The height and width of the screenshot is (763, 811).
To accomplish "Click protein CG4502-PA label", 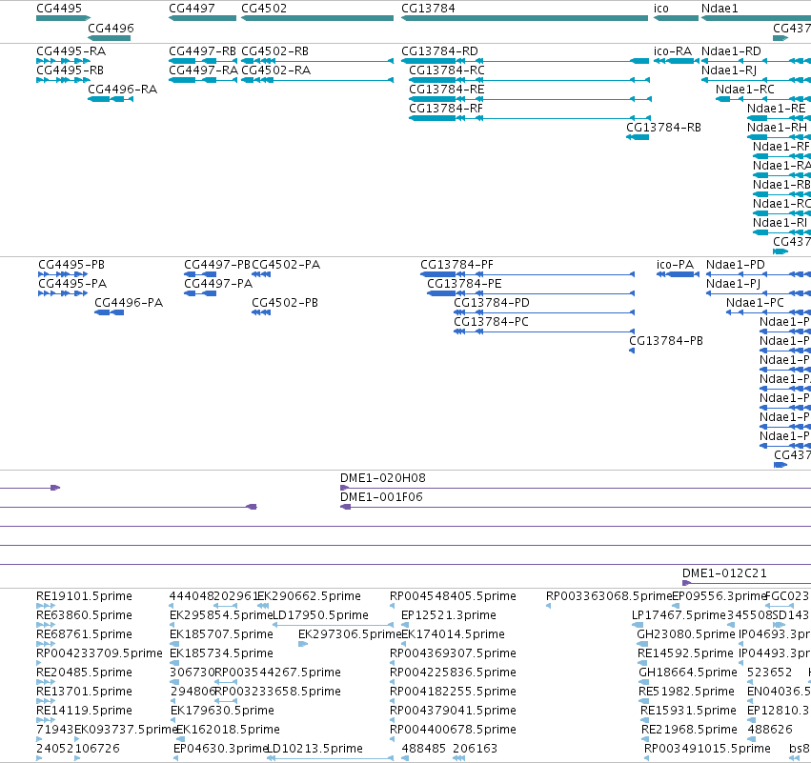I will click(x=286, y=264).
